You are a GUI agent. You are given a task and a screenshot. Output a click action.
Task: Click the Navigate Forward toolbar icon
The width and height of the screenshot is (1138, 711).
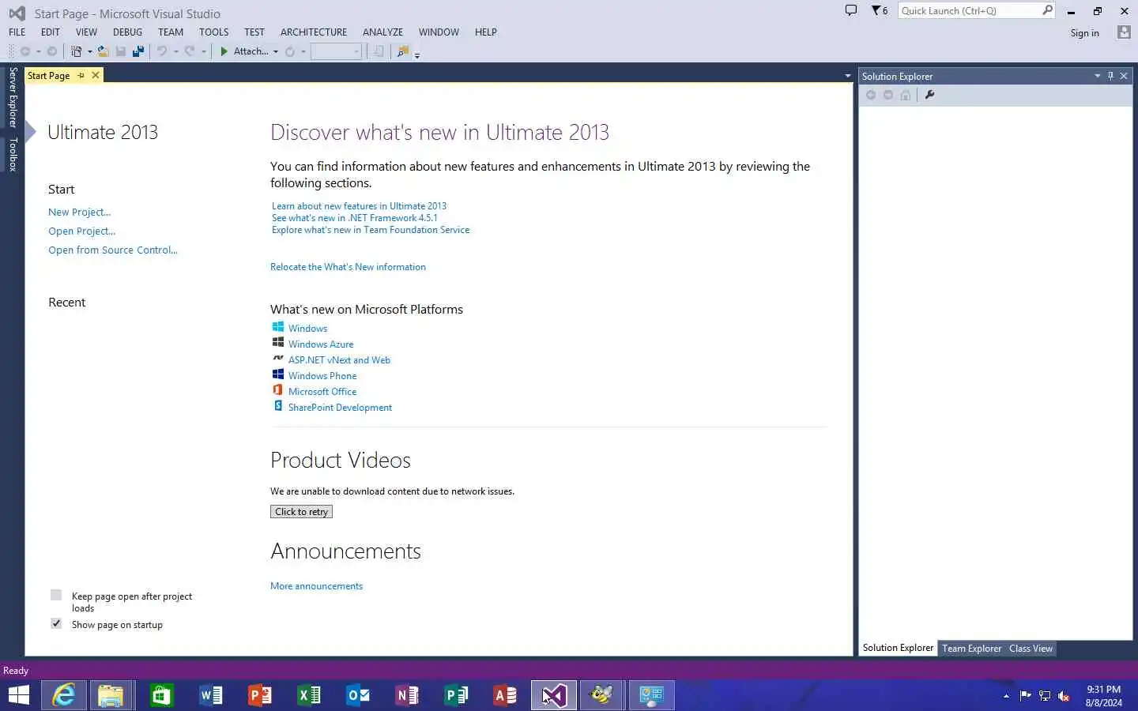pyautogui.click(x=52, y=51)
